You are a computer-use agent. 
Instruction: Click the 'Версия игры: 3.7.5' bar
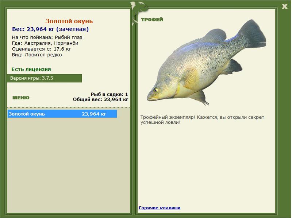44,78
